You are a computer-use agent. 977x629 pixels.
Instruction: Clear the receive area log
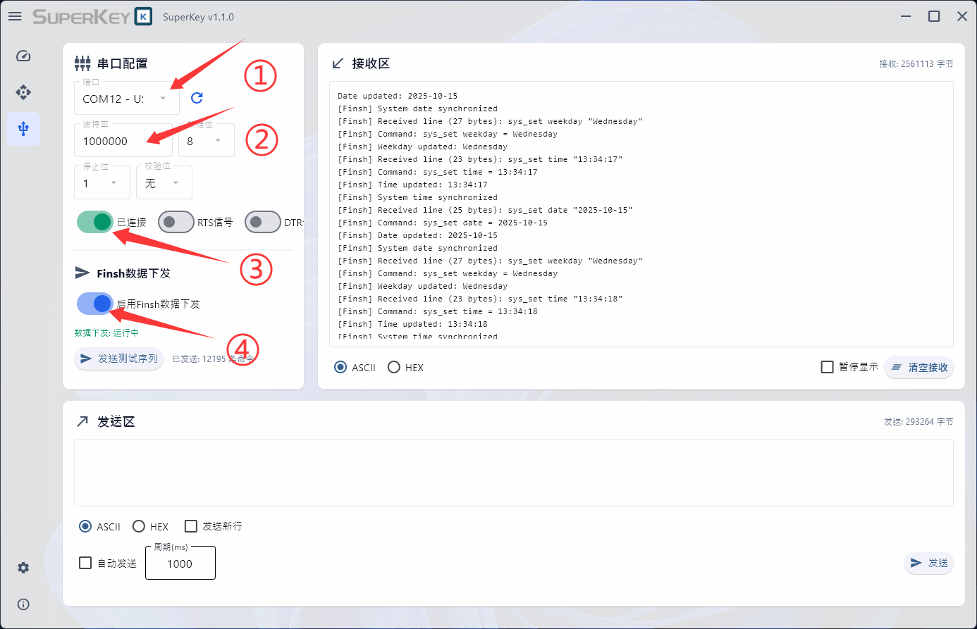click(x=919, y=367)
